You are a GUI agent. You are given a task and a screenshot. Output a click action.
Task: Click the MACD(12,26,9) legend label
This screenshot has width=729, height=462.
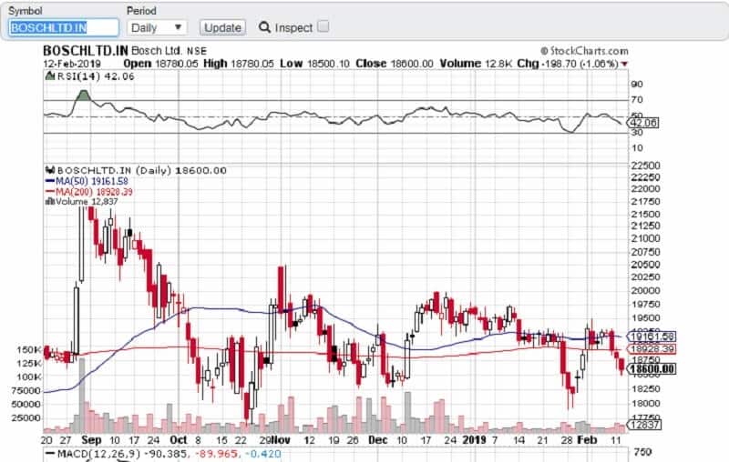tap(98, 454)
